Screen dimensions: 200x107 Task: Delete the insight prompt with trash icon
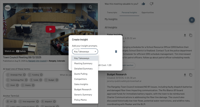(116, 51)
